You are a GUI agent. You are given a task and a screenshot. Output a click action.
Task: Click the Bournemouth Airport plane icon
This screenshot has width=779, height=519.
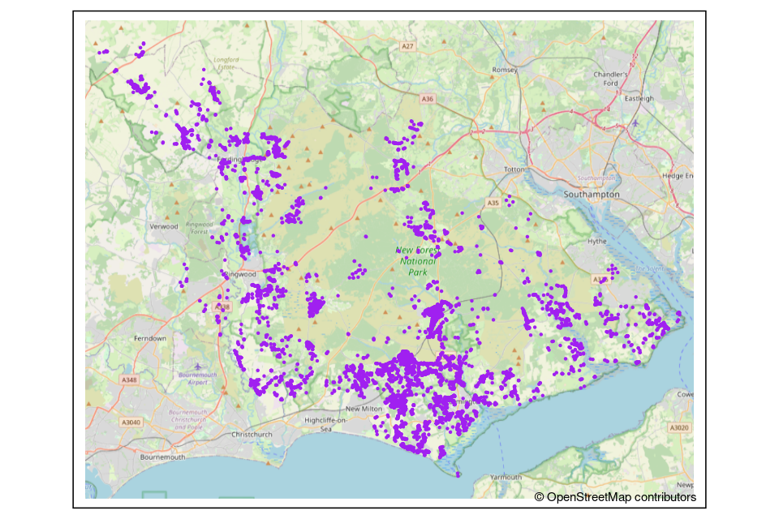point(193,367)
